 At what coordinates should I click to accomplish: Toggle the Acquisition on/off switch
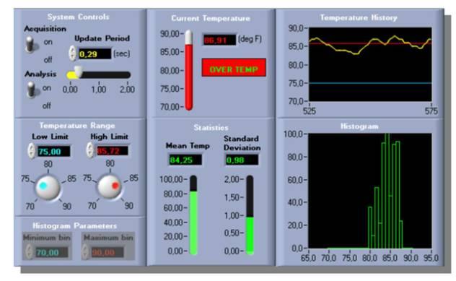click(30, 45)
